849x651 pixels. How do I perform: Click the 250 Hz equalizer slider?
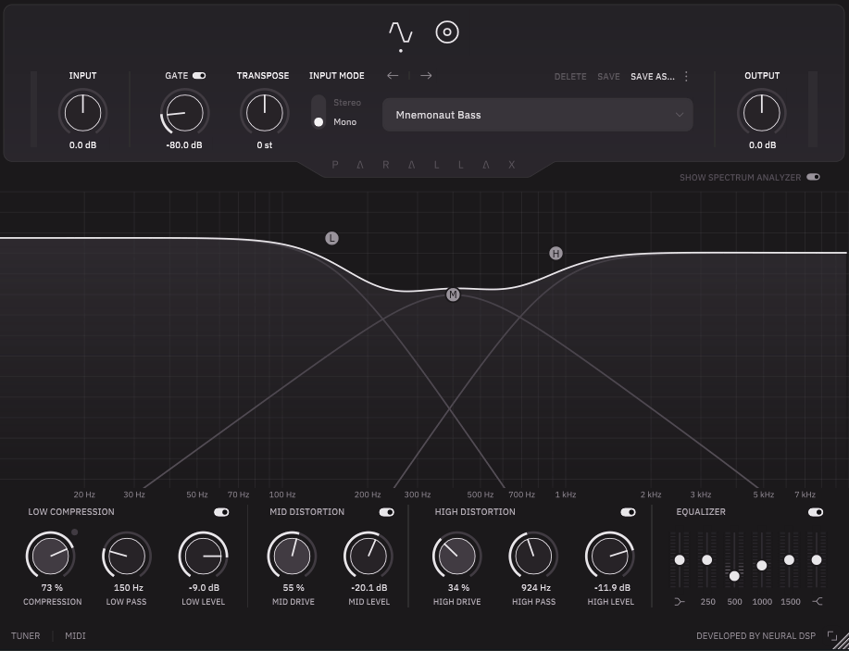[707, 560]
